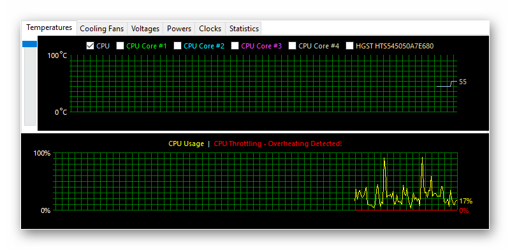Check the CPU Core #4 checkbox

(292, 46)
